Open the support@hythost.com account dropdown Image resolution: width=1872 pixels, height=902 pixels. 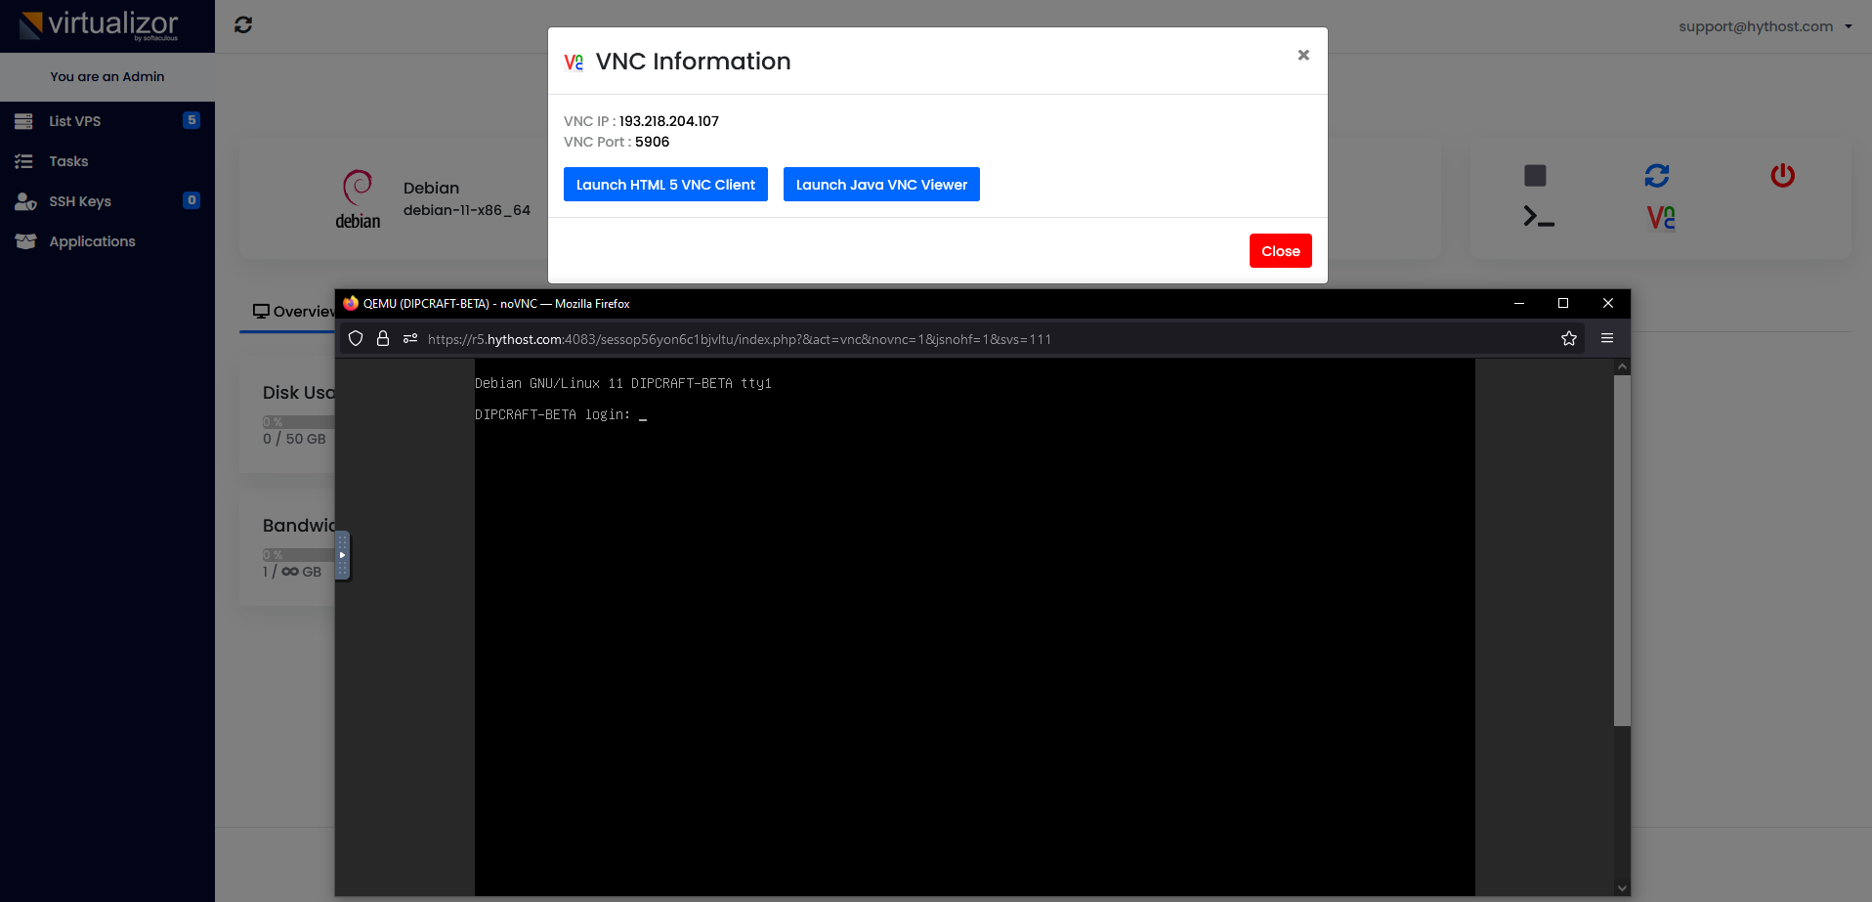tap(1765, 26)
